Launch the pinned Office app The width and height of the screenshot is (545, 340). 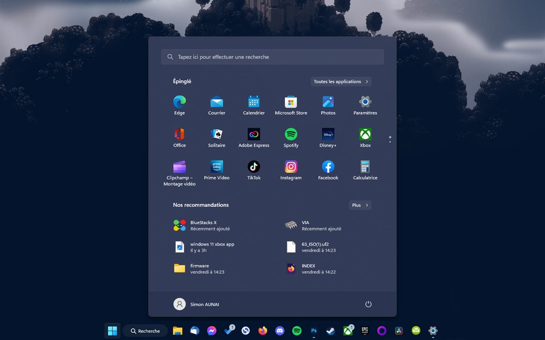click(179, 138)
